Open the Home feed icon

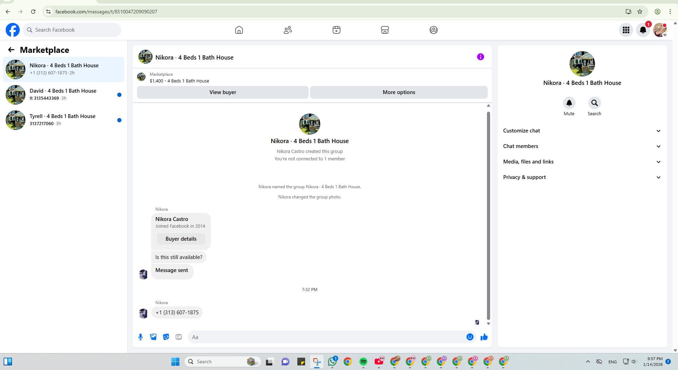pyautogui.click(x=239, y=30)
